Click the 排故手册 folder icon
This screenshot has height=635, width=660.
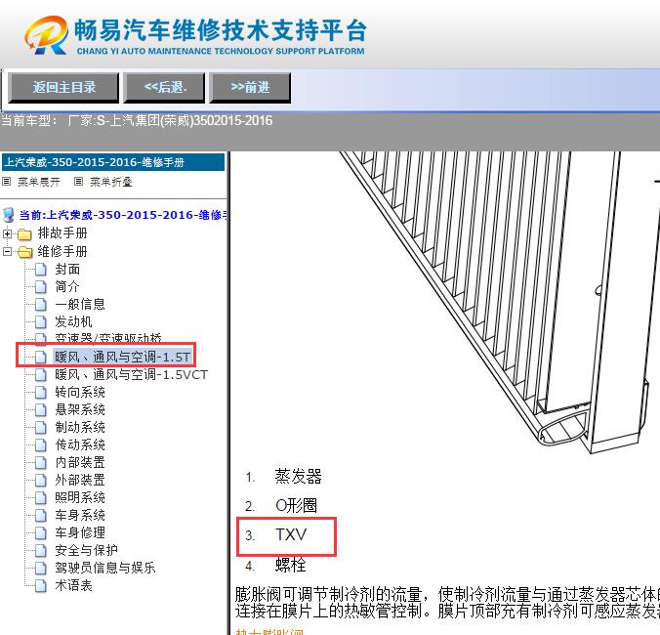tap(24, 234)
